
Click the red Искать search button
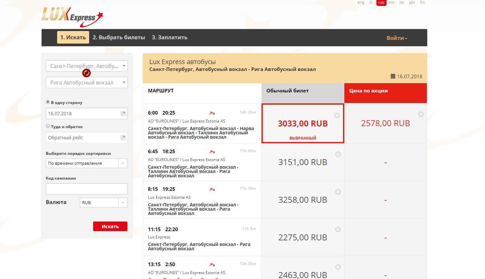[x=110, y=226]
